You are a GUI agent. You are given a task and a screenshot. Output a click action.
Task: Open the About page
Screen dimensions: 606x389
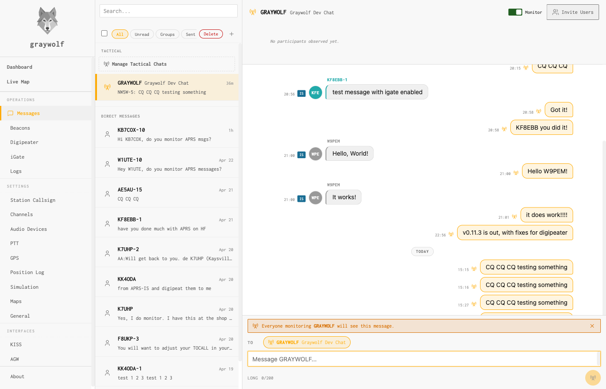(x=46, y=376)
